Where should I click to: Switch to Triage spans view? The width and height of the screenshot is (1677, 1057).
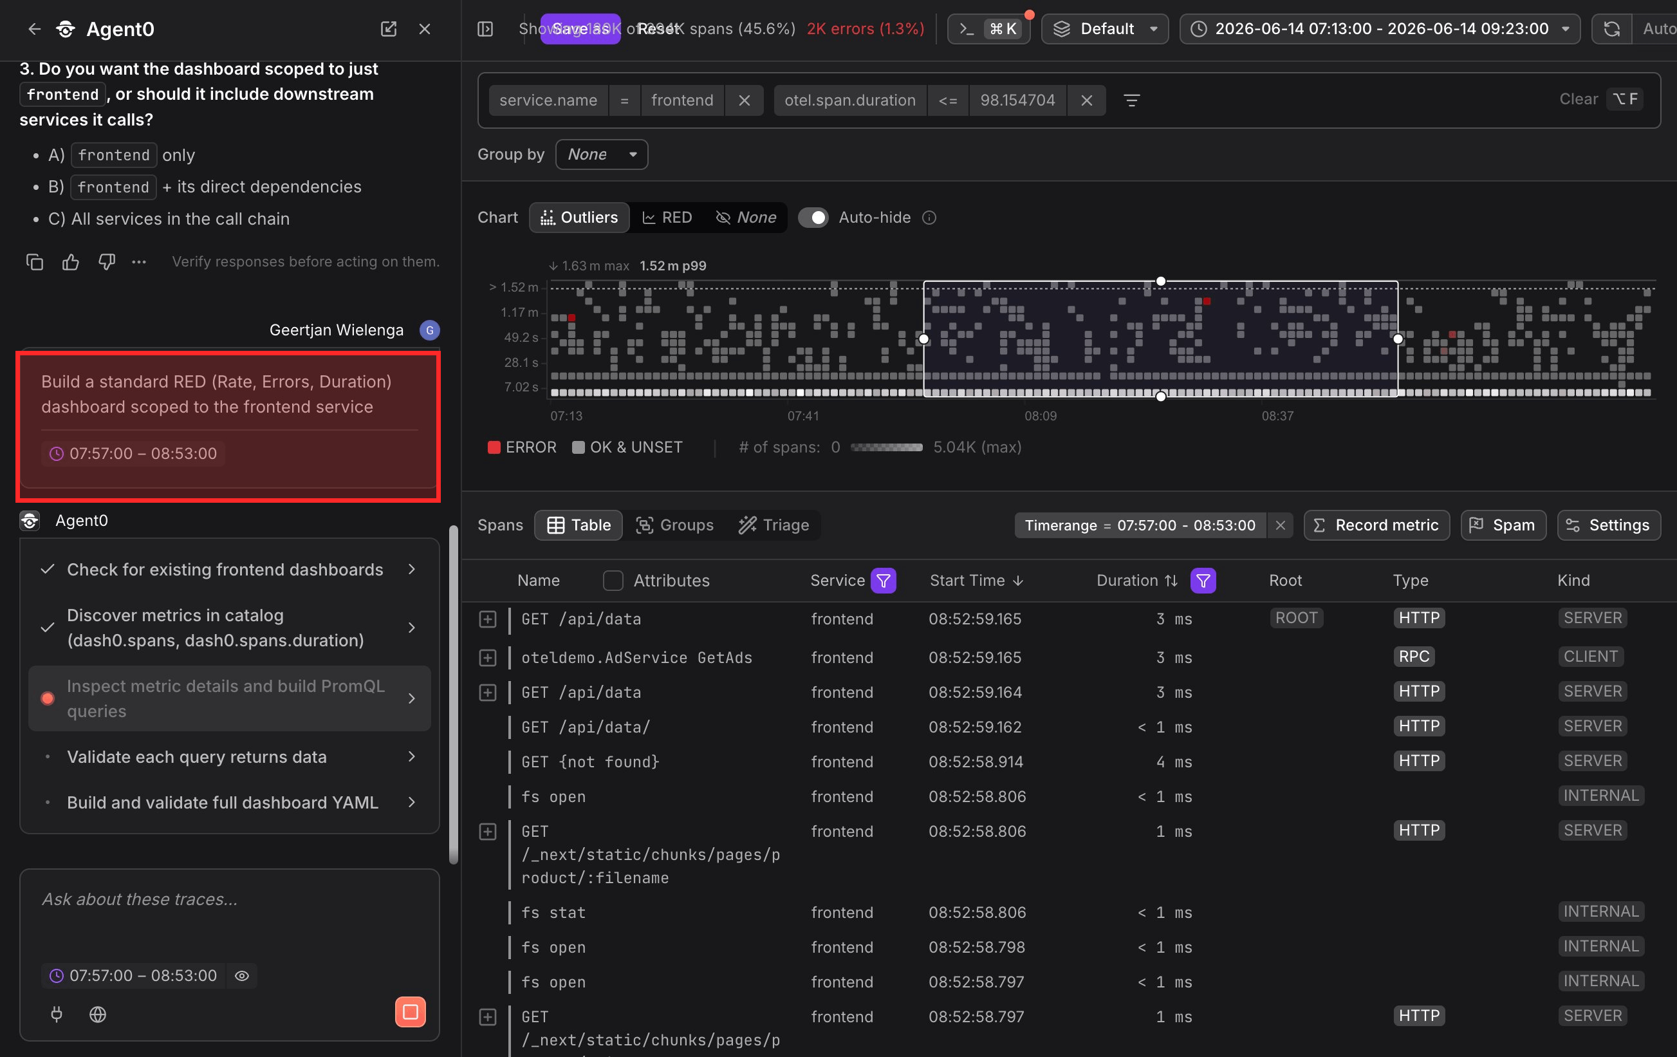pos(774,525)
